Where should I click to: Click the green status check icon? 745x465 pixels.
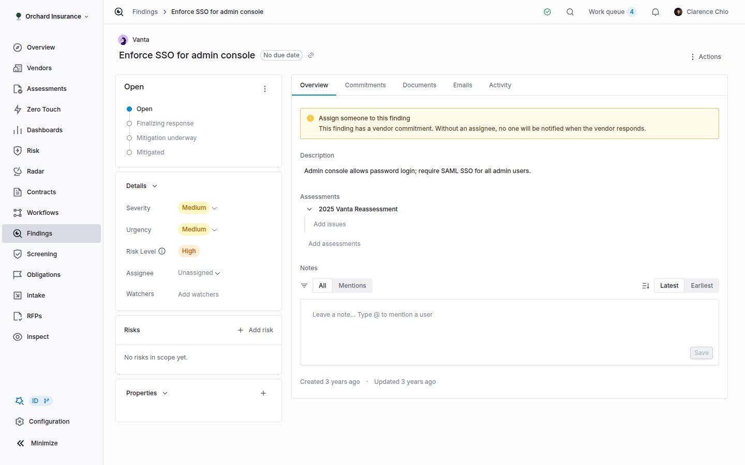click(547, 12)
